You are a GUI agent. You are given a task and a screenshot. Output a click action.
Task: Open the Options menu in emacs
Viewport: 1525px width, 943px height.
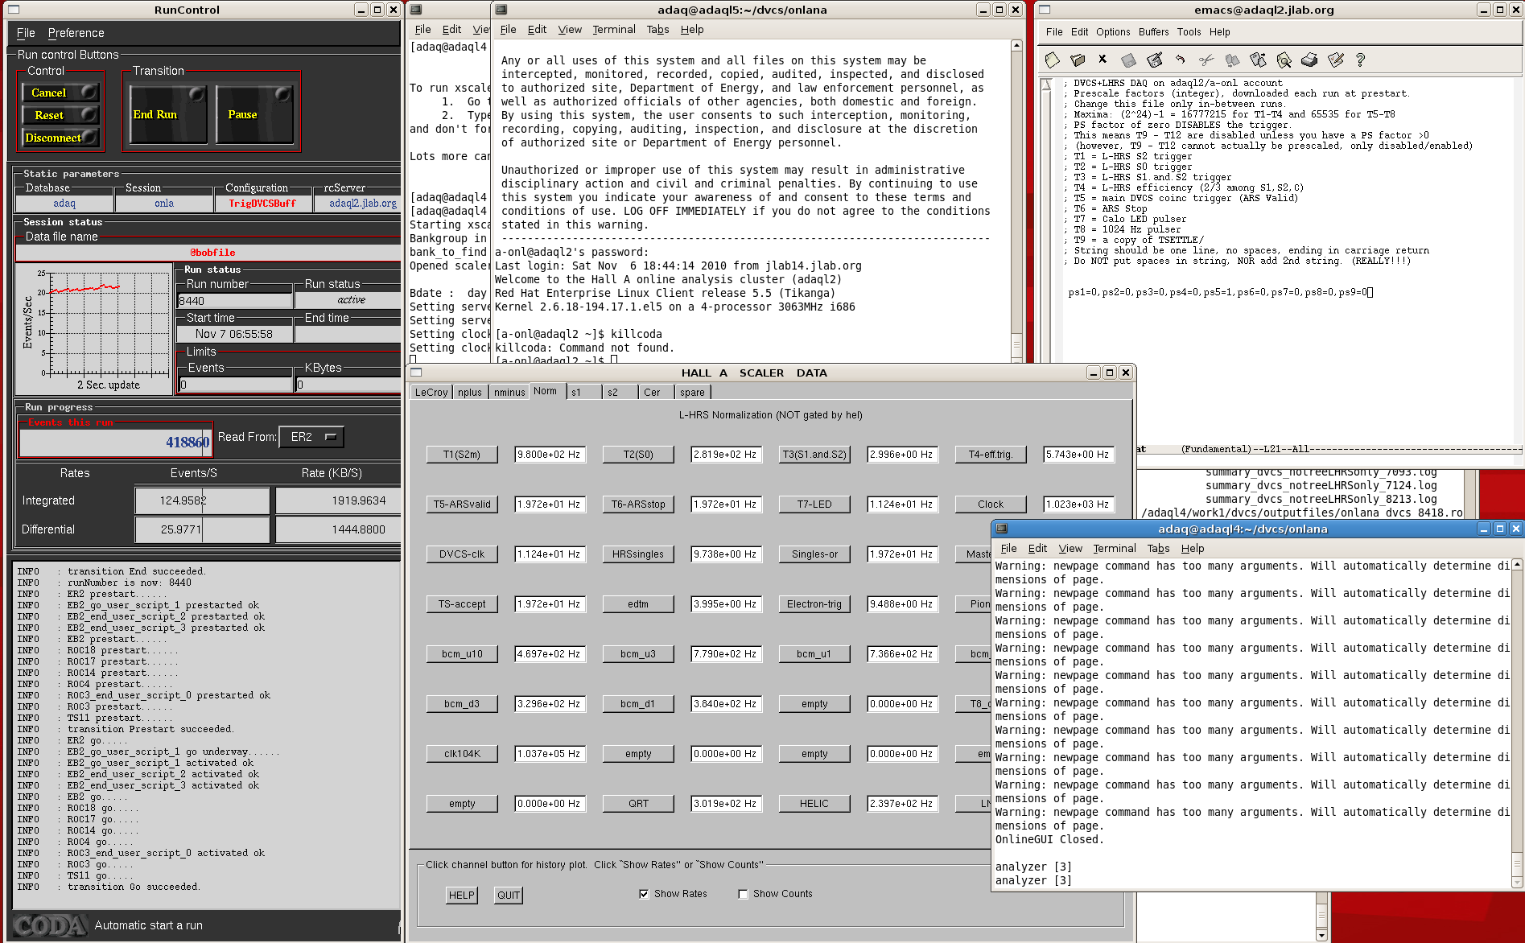click(x=1113, y=32)
